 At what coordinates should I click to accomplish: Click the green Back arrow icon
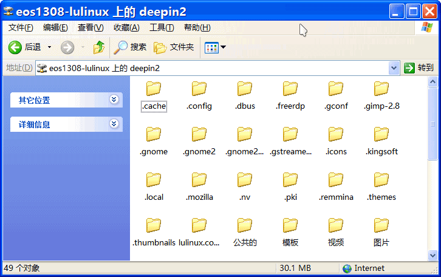tap(15, 47)
